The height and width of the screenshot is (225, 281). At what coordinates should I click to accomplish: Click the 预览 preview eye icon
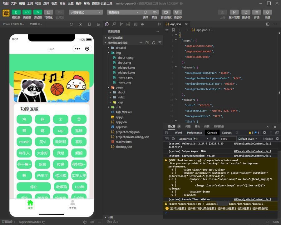[x=155, y=12]
